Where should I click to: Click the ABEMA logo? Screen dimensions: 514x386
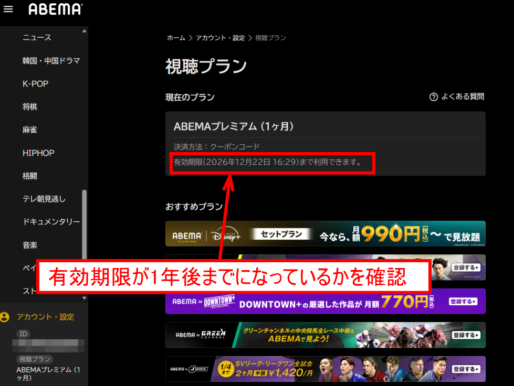[x=55, y=9]
